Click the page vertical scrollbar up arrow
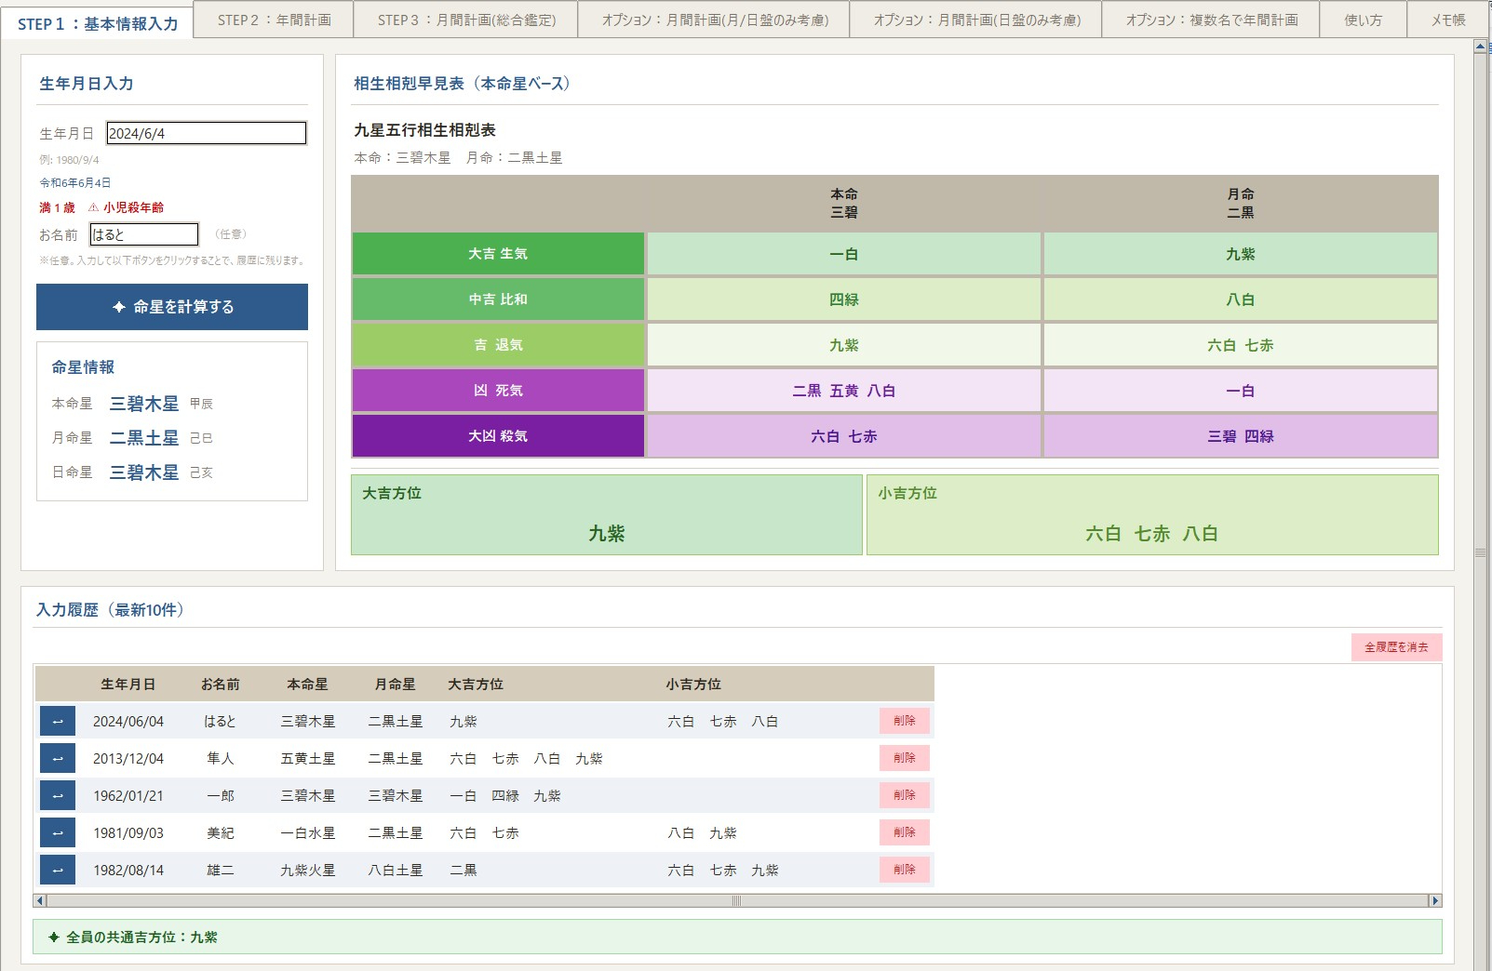 [x=1481, y=47]
